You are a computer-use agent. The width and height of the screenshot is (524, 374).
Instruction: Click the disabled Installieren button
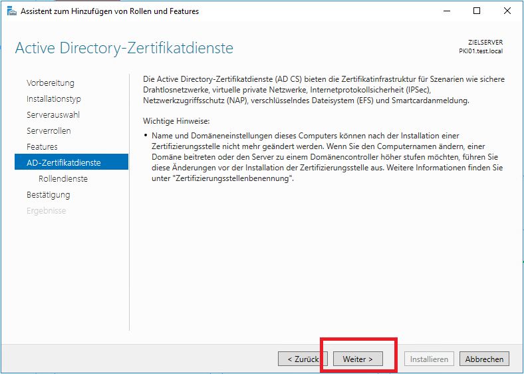pos(429,359)
